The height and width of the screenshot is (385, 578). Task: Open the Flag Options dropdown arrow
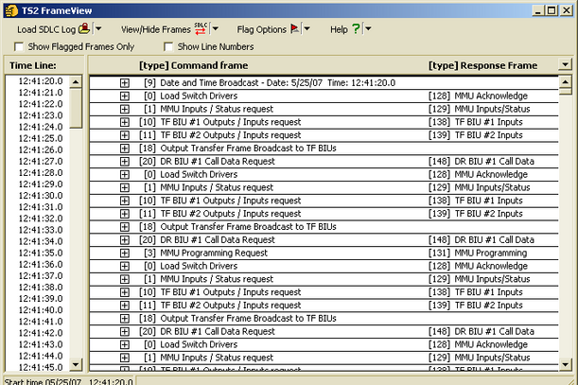click(x=307, y=29)
